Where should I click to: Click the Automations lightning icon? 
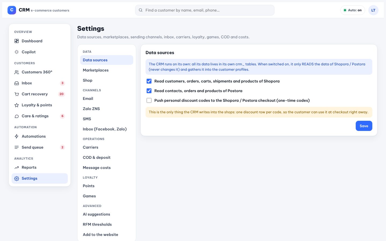17,136
